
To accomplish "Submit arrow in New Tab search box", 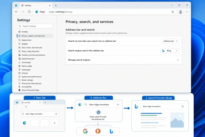I will coord(56,114).
